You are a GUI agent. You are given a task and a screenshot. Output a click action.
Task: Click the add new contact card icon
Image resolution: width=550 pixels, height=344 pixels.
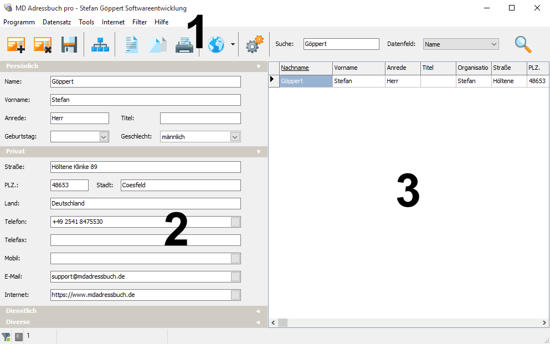pyautogui.click(x=16, y=44)
